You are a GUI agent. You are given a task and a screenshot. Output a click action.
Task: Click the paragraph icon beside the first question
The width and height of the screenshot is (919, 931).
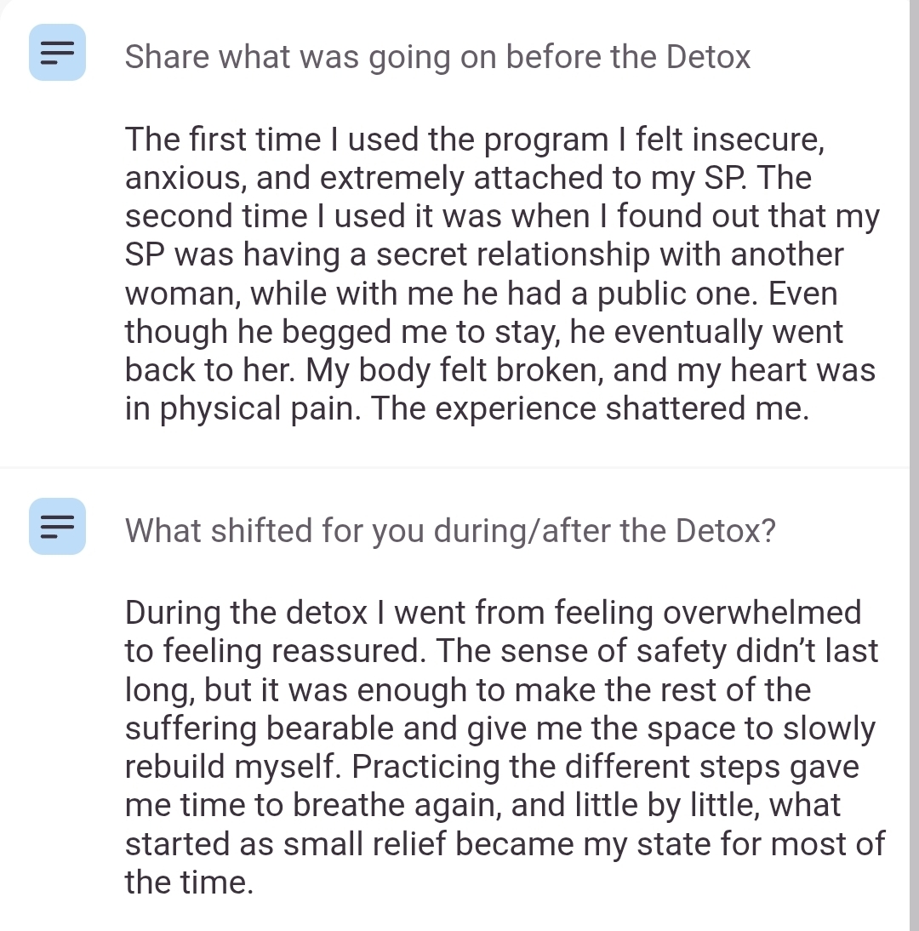(57, 52)
